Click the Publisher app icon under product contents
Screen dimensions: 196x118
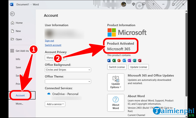tap(134, 61)
